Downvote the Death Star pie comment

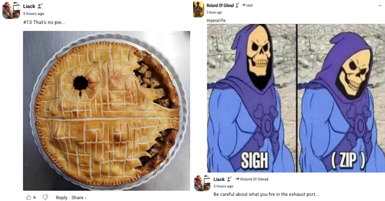pos(46,197)
